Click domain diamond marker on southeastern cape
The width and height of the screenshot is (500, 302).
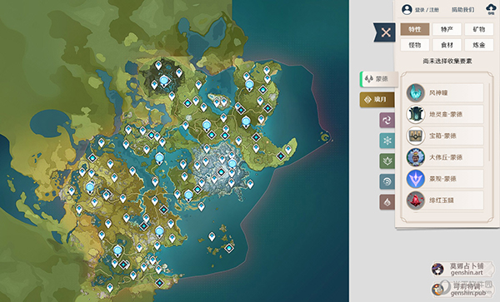pyautogui.click(x=281, y=156)
